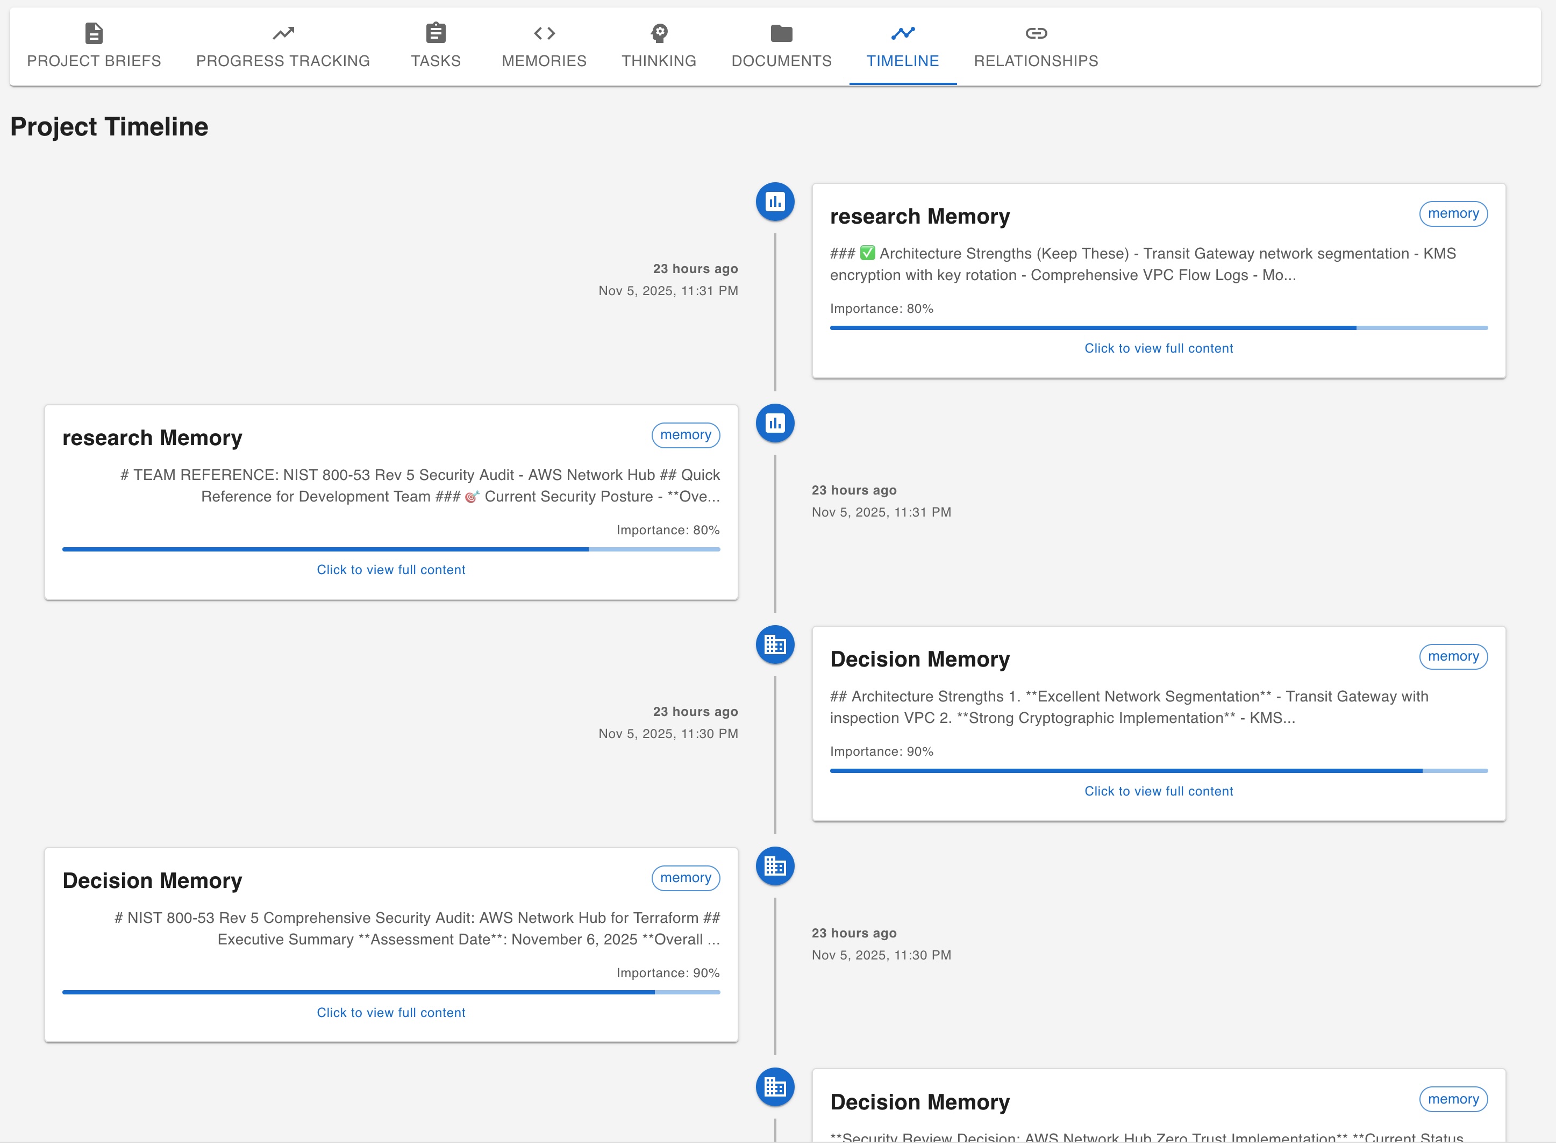
Task: Click first Decision Memory grid timeline marker
Action: 775,645
